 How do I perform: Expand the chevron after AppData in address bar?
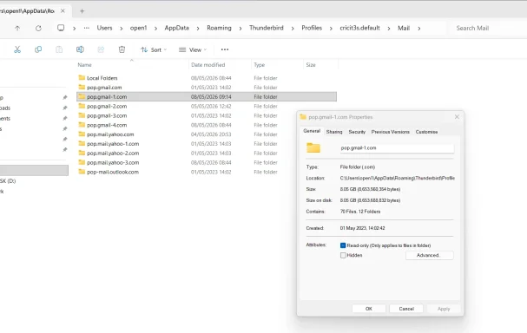tap(198, 29)
